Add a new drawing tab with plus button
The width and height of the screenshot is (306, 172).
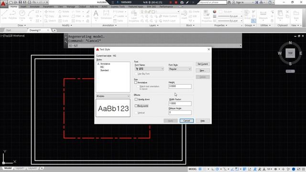[55, 31]
